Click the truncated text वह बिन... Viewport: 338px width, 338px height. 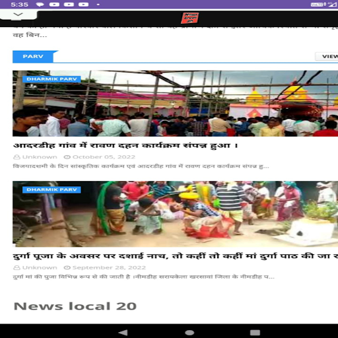[30, 35]
